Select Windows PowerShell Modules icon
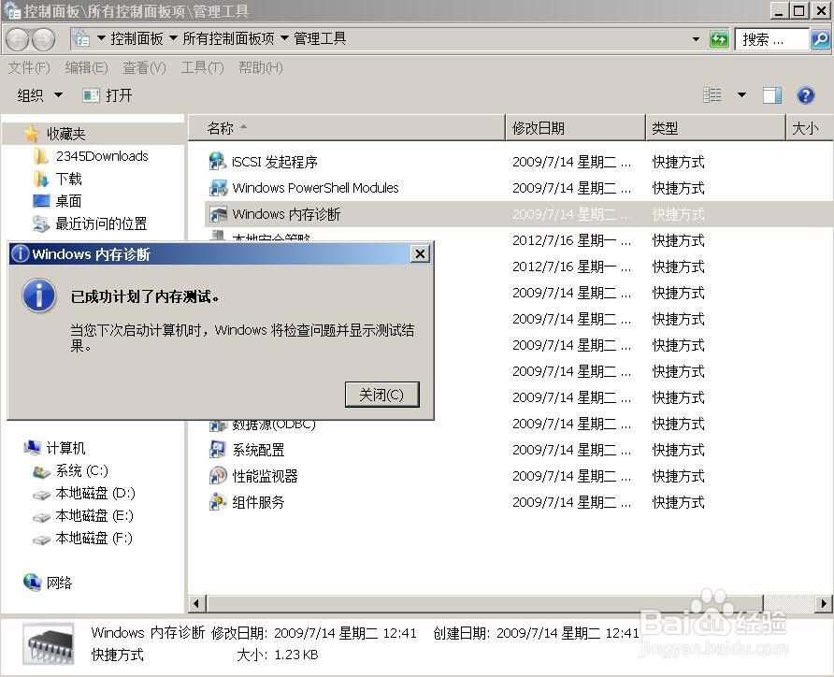 point(218,188)
